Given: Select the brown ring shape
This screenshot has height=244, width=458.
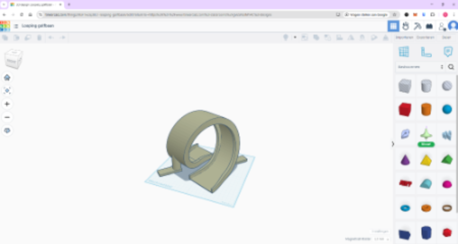Looking at the screenshot, I should click(447, 208).
